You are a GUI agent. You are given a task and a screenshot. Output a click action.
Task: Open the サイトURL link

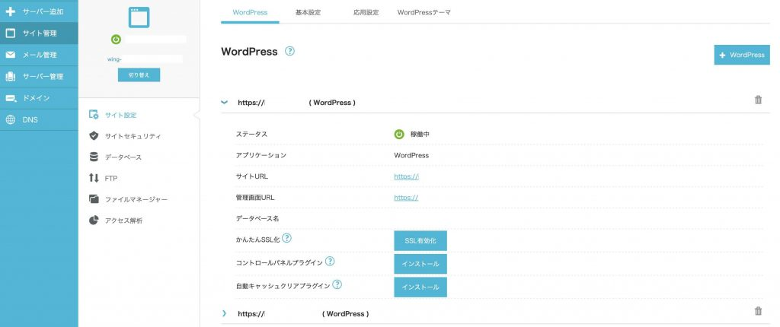pyautogui.click(x=407, y=176)
